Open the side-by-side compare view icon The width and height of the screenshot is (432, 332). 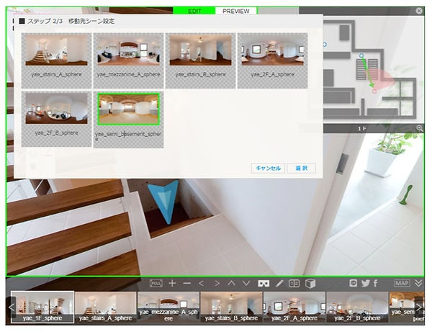click(294, 284)
